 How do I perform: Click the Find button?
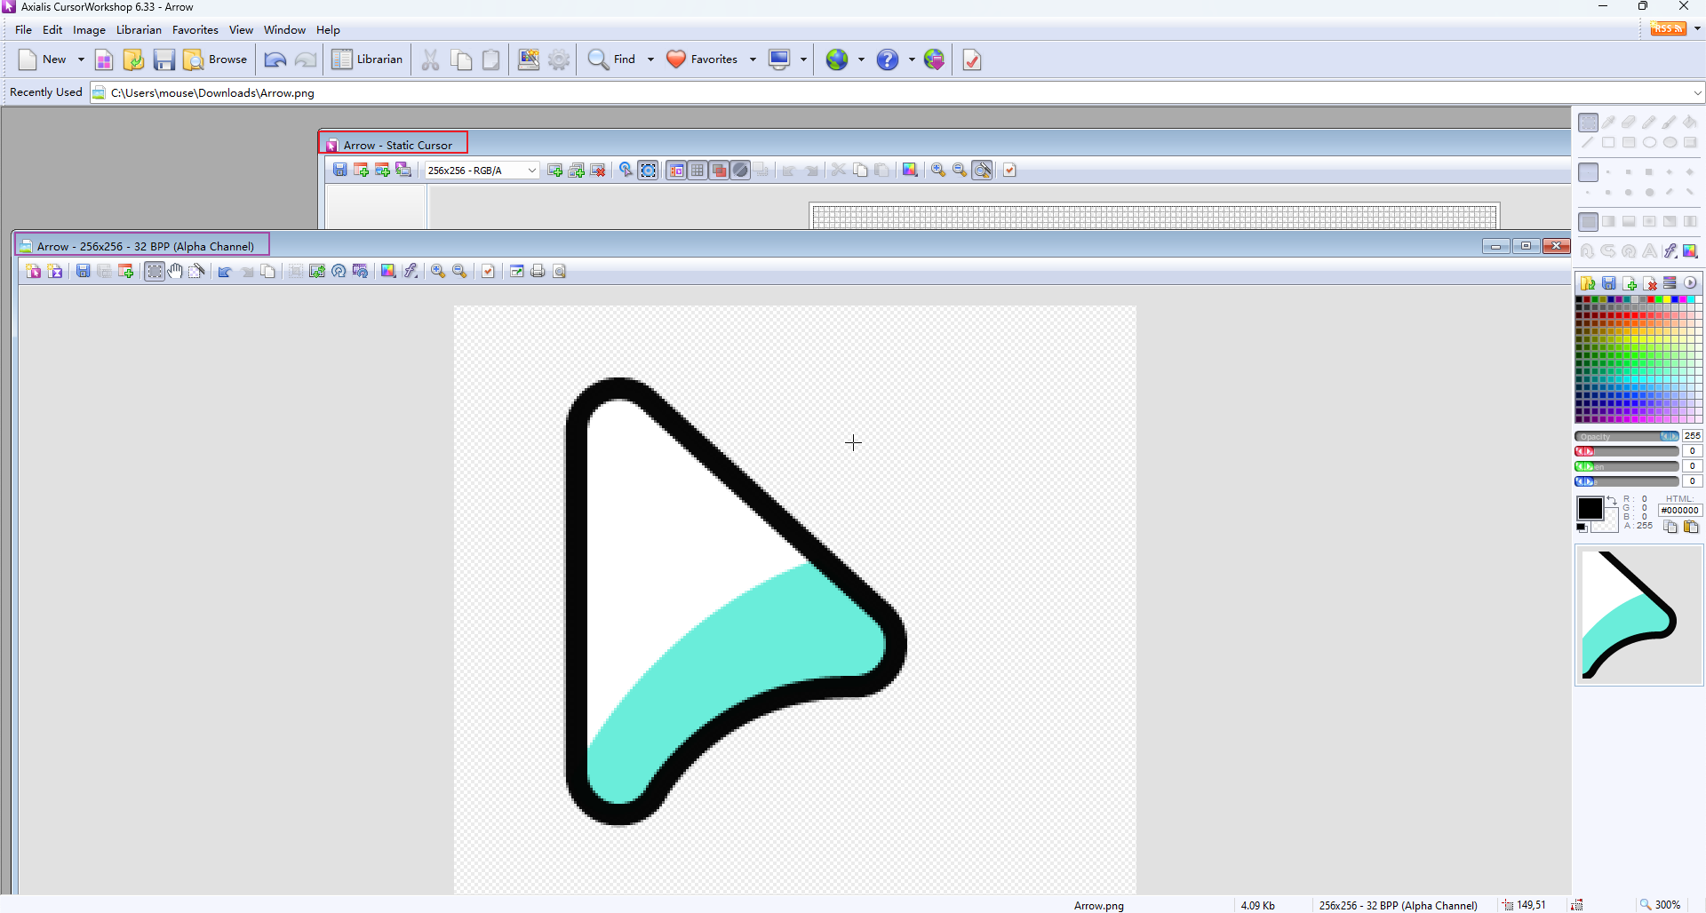(x=613, y=60)
